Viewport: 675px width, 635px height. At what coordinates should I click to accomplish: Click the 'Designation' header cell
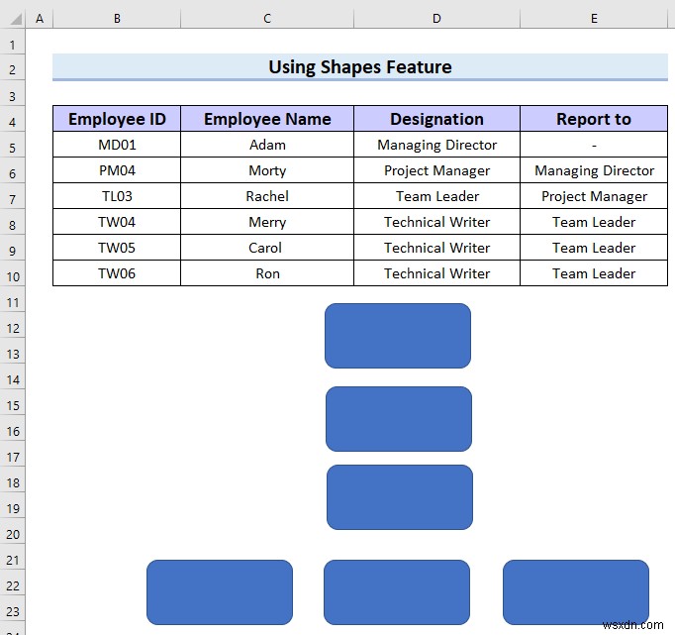pyautogui.click(x=436, y=119)
